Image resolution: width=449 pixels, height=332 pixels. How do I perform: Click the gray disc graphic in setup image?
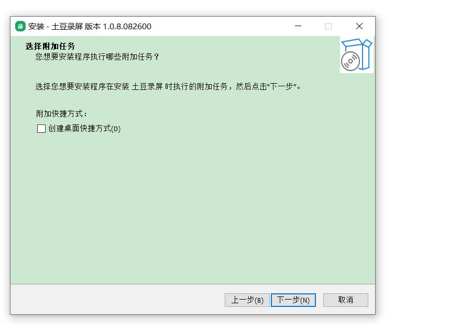pos(350,61)
